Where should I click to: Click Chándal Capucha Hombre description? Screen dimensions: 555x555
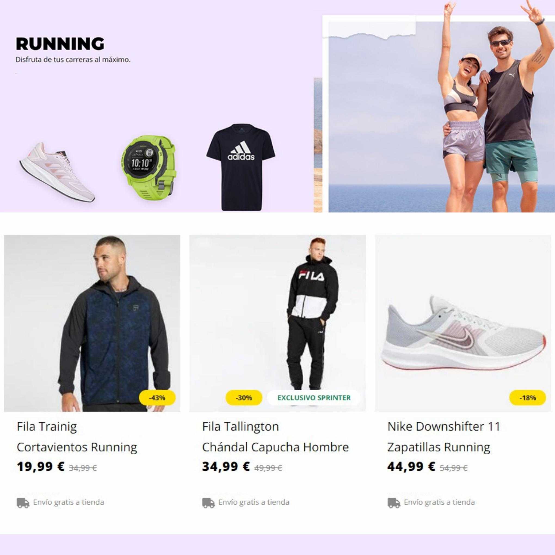coord(275,447)
